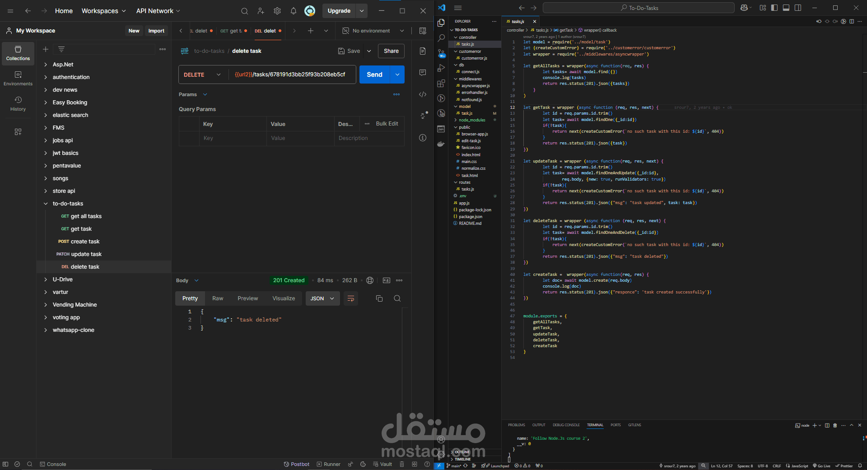Toggle Postman sidebar from status bar
The width and height of the screenshot is (867, 470).
coord(5,464)
